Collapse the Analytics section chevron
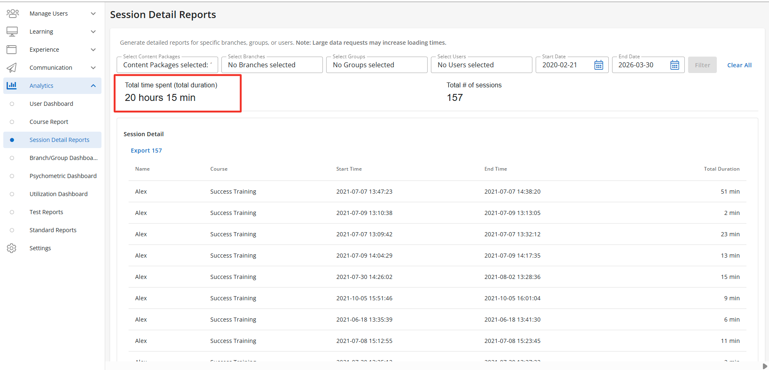The width and height of the screenshot is (769, 370). 93,86
